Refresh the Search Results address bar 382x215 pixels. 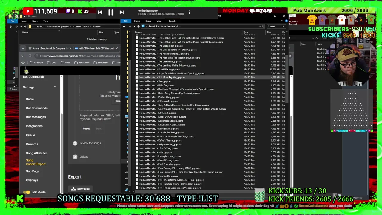pyautogui.click(x=263, y=26)
